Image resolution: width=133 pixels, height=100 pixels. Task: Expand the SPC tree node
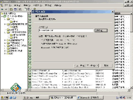click(x=5, y=54)
